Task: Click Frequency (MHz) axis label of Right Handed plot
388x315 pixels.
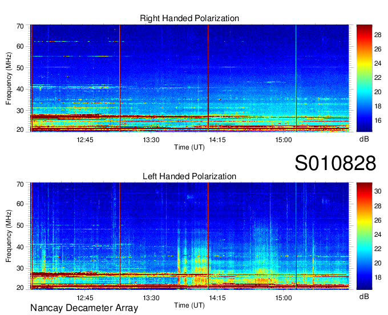Action: point(9,78)
